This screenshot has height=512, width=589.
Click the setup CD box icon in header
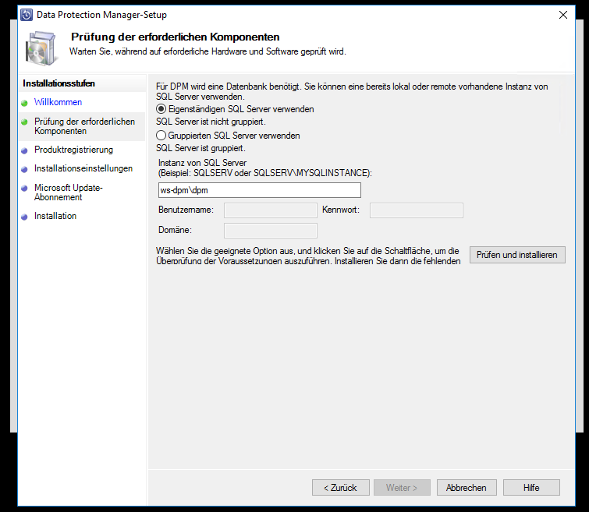pos(41,49)
